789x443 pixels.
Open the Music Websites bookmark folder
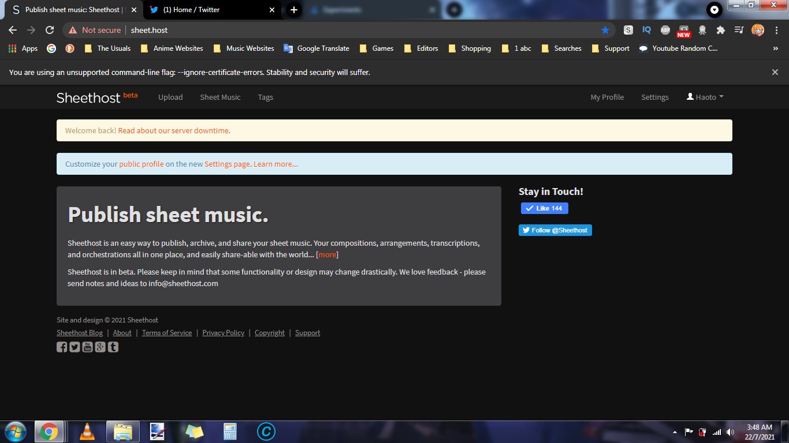coord(244,48)
